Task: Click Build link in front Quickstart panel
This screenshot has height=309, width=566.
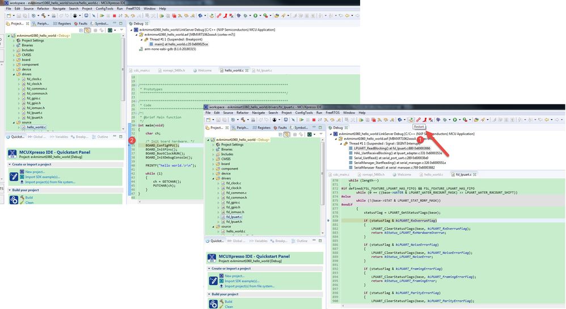Action: [229, 302]
